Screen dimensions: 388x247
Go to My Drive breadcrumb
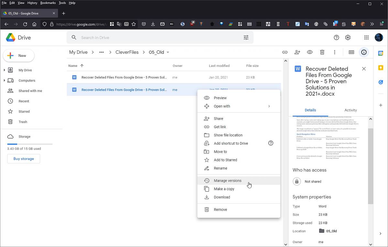click(78, 52)
